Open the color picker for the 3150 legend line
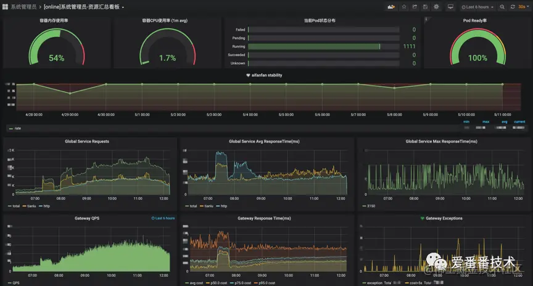This screenshot has width=533, height=286. click(364, 206)
